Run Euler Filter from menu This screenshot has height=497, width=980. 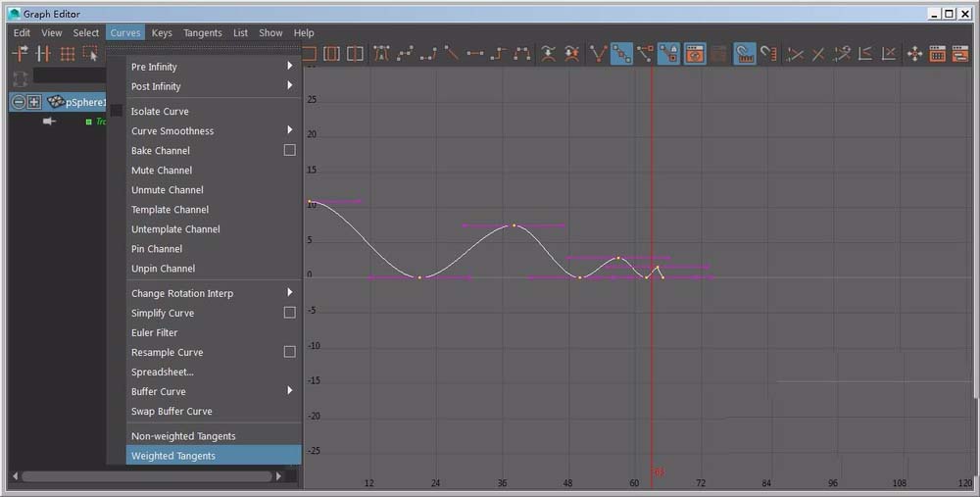[214, 332]
